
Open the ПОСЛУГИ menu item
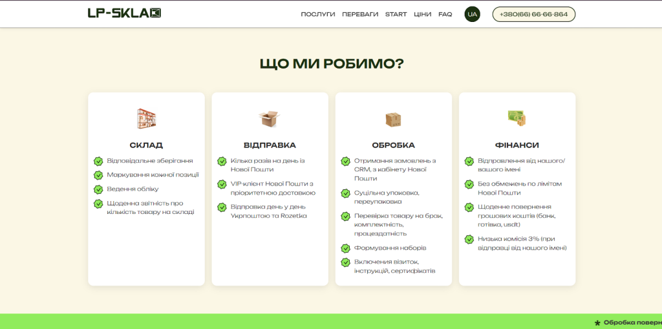point(318,14)
